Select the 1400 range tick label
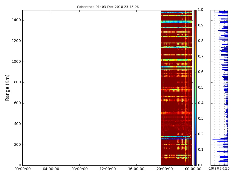This screenshot has width=235, height=176. point(16,20)
